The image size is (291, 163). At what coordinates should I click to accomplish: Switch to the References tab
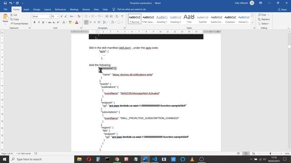coord(60,9)
